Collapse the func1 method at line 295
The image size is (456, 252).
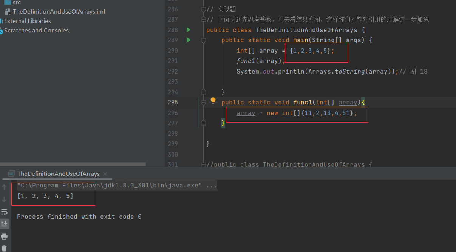[204, 102]
